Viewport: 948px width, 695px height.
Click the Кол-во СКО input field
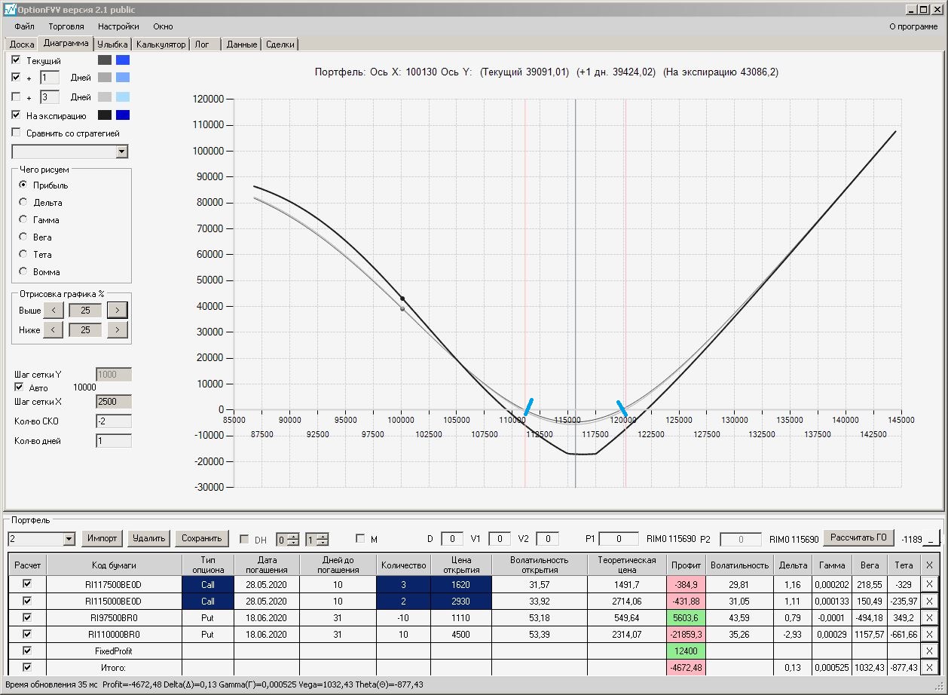(x=113, y=421)
